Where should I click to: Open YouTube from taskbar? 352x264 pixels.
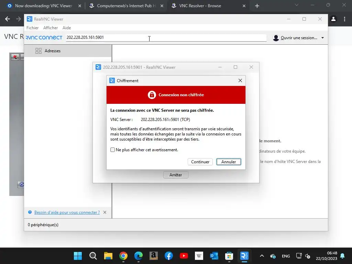tap(184, 256)
